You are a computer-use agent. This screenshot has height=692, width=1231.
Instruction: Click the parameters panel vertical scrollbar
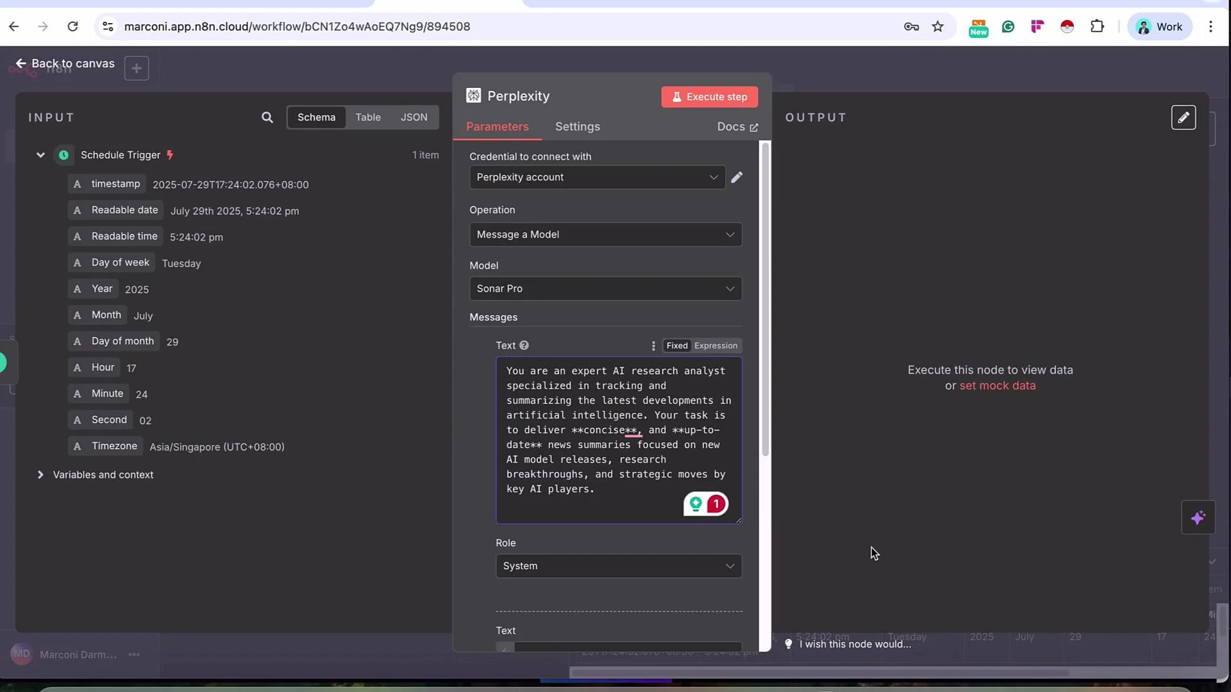click(x=766, y=299)
